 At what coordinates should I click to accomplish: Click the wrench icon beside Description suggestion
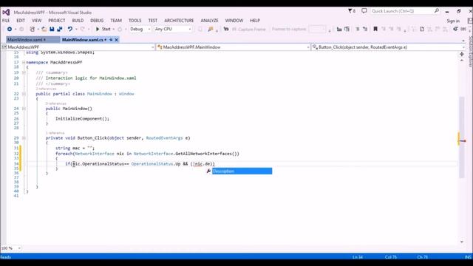(x=208, y=171)
